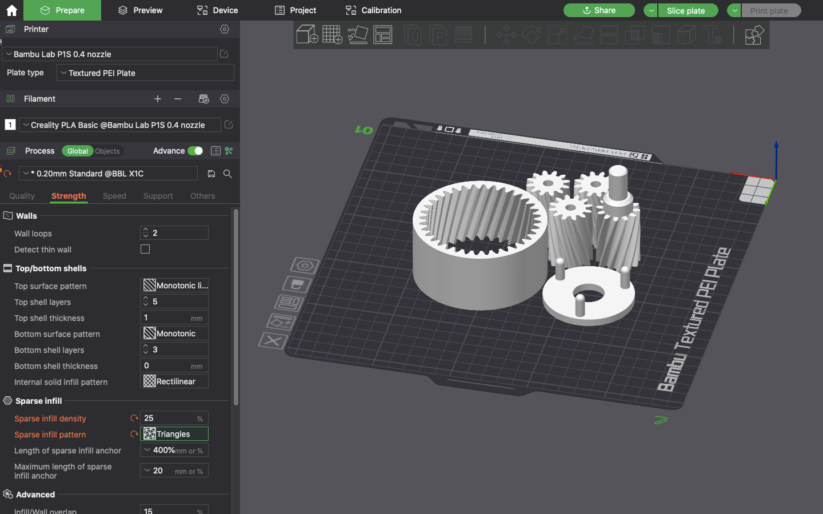
Task: Reset Sparse infill density to default
Action: point(134,418)
